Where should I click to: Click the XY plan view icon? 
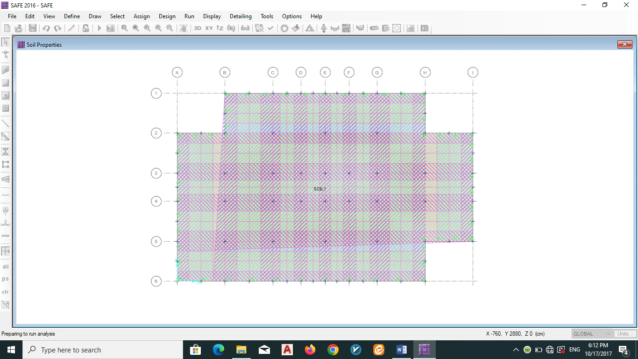pyautogui.click(x=209, y=28)
